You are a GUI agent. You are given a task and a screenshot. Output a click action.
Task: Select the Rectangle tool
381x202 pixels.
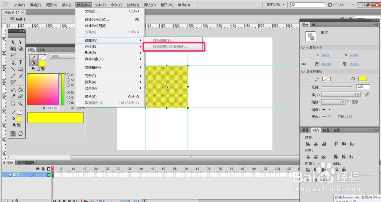21,69
